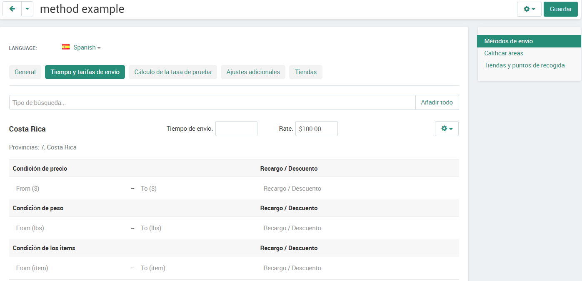
Task: Open the Costa Rica gear dropdown
Action: tap(446, 129)
